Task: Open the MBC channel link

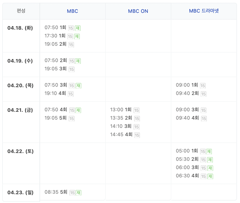Action: (72, 11)
